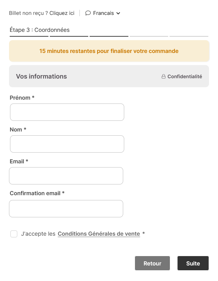The height and width of the screenshot is (281, 218).
Task: Select the first progress step segment
Action: 29,36
